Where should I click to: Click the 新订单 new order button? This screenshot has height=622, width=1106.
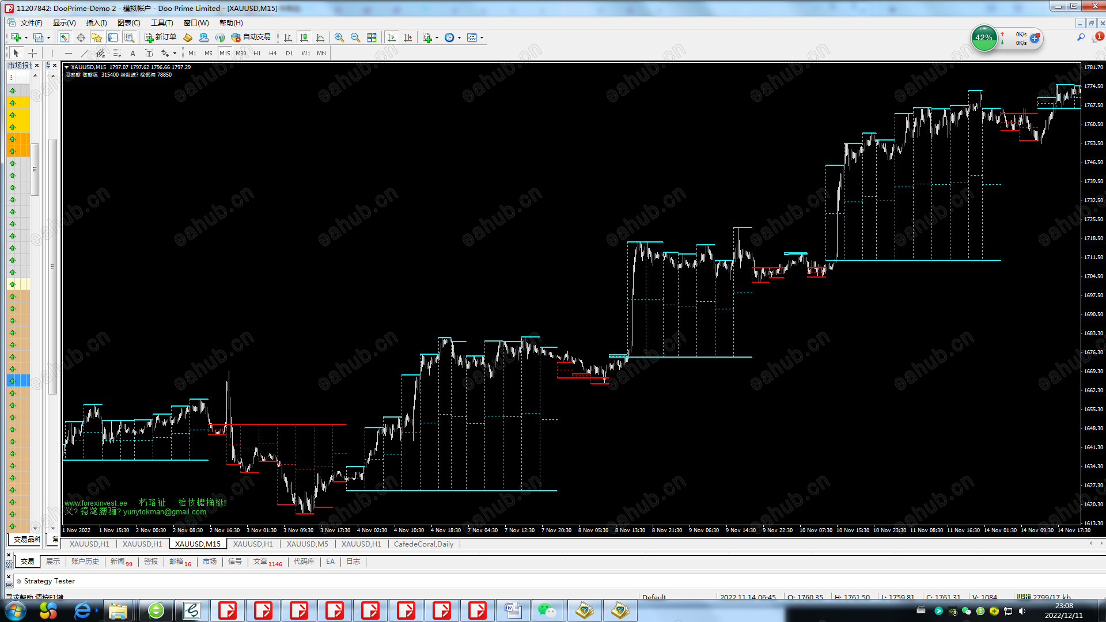(x=161, y=37)
